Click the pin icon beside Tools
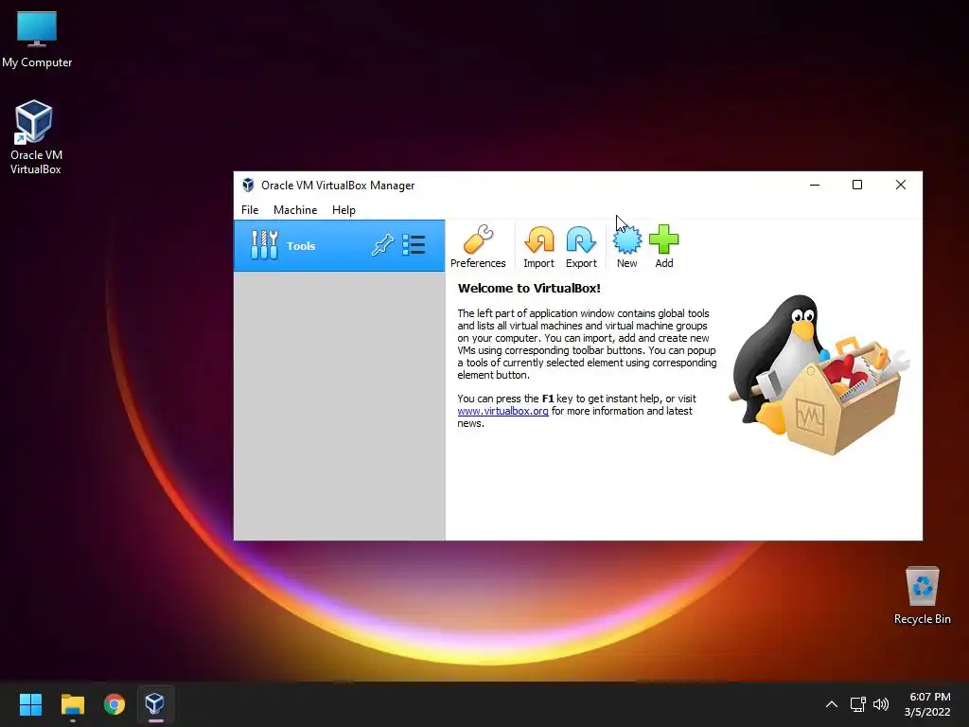 (382, 245)
